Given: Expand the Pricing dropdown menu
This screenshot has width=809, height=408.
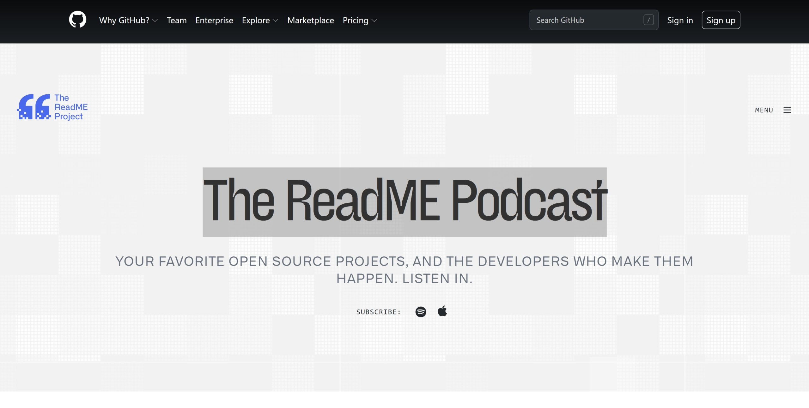Looking at the screenshot, I should [x=360, y=20].
